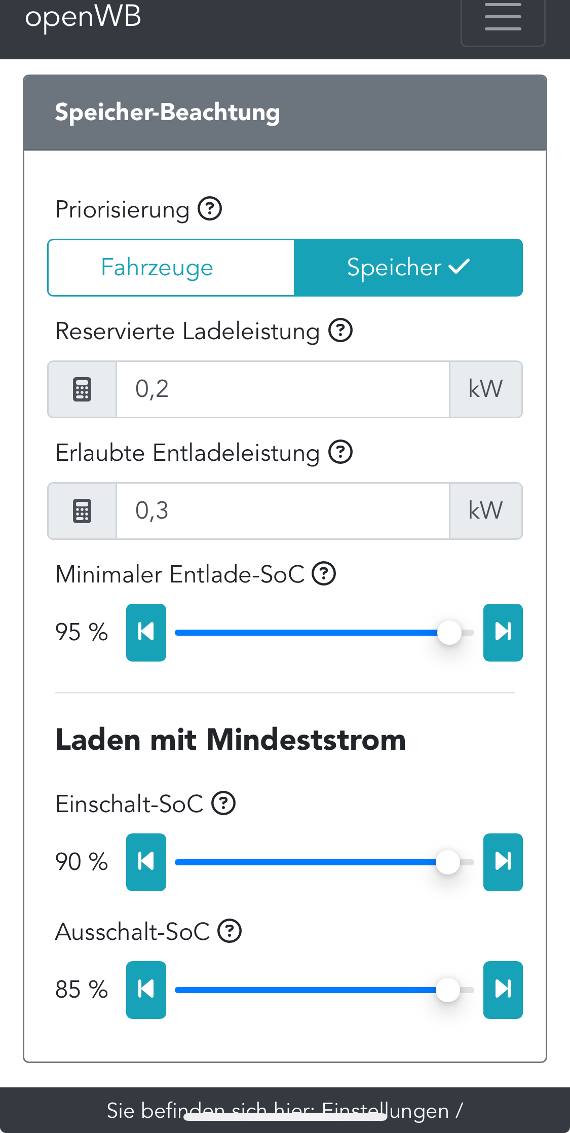Edit the Reservierte Ladeleistung value field
The image size is (570, 1133).
point(283,389)
